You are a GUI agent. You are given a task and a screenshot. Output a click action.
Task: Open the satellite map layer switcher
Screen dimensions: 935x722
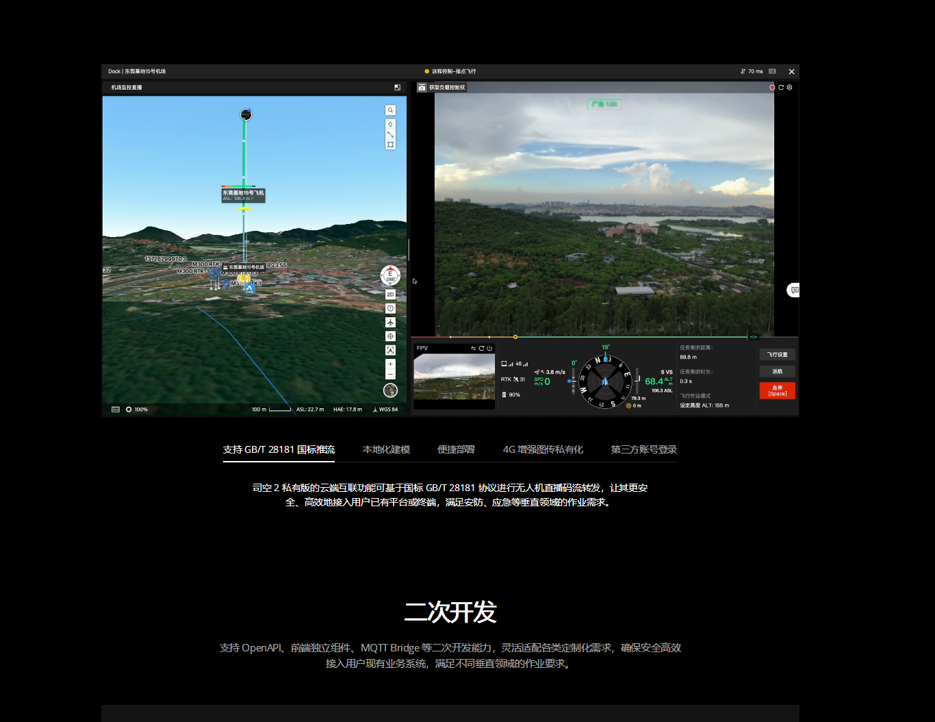(390, 390)
